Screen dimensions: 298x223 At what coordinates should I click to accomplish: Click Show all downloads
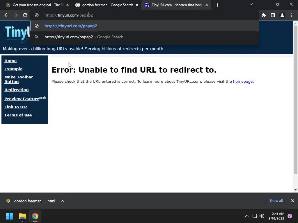[276, 201]
